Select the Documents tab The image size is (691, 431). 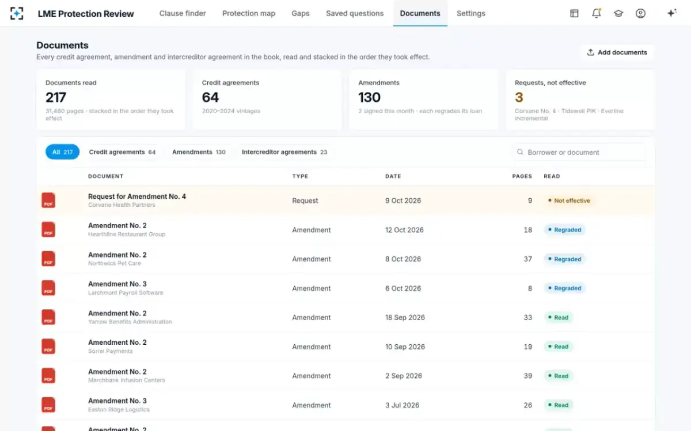point(420,13)
